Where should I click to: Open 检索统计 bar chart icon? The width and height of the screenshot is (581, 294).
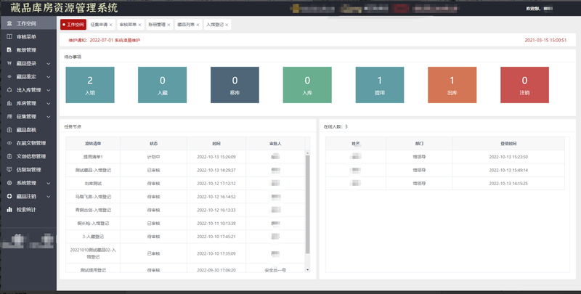(x=9, y=210)
